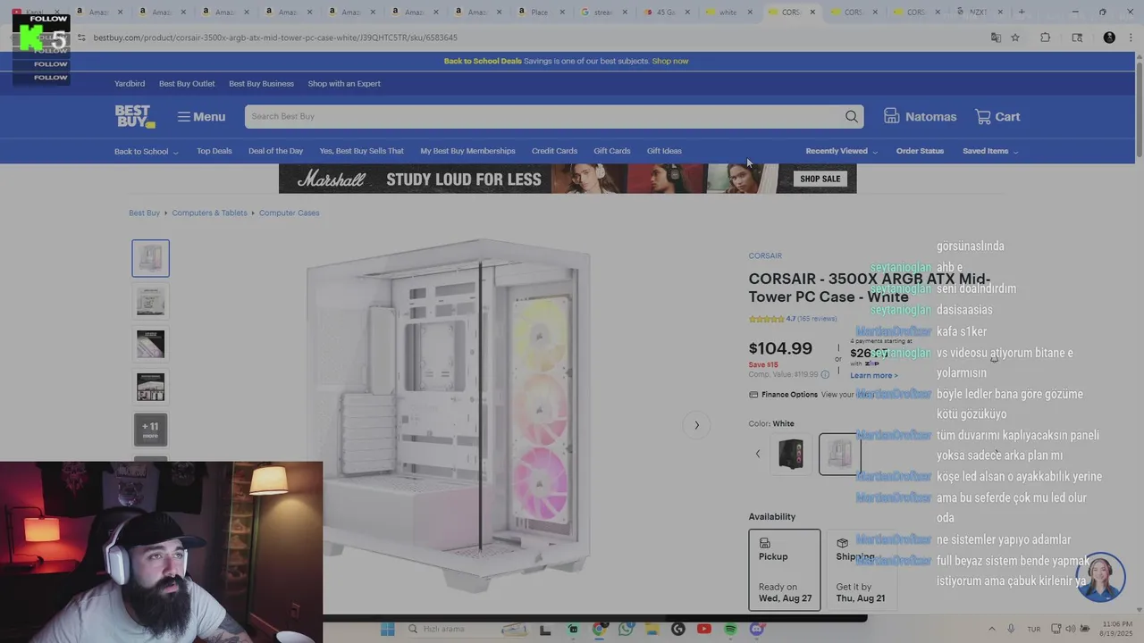Go to Gift Ideas page
The width and height of the screenshot is (1144, 643).
[664, 151]
